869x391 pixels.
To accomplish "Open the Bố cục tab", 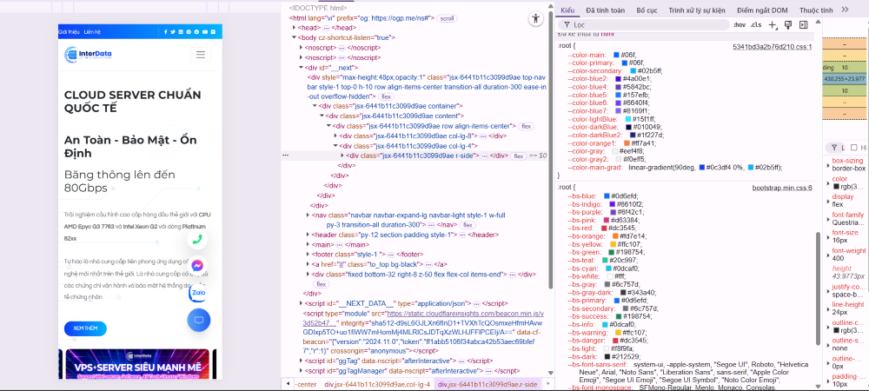I will [x=647, y=10].
